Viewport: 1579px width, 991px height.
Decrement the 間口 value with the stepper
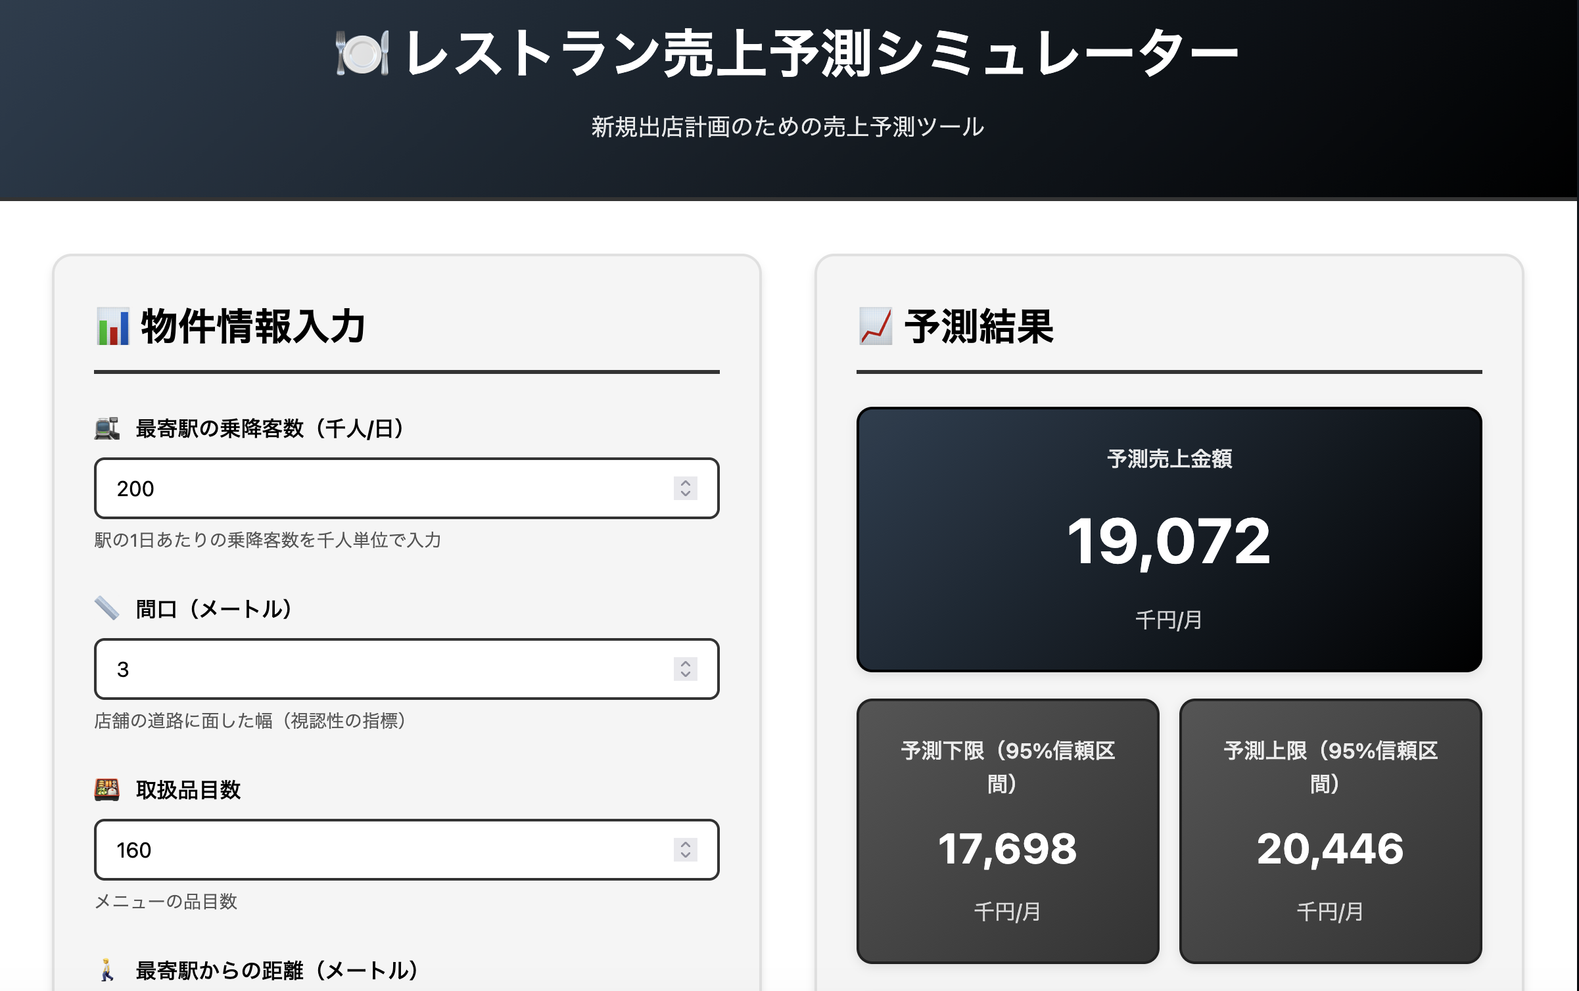point(684,674)
